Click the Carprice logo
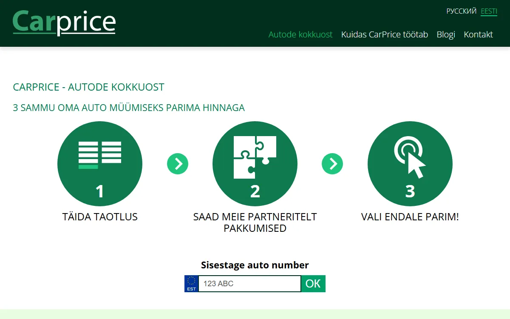 pos(64,23)
